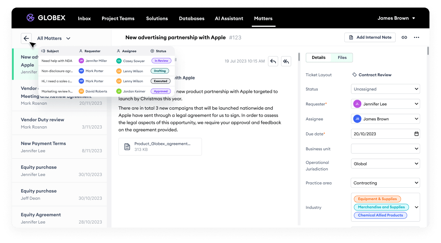
Task: Switch to the Files tab
Action: pyautogui.click(x=342, y=58)
